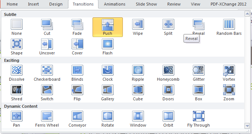Apply the Ferris Wheel transition

pyautogui.click(x=47, y=119)
